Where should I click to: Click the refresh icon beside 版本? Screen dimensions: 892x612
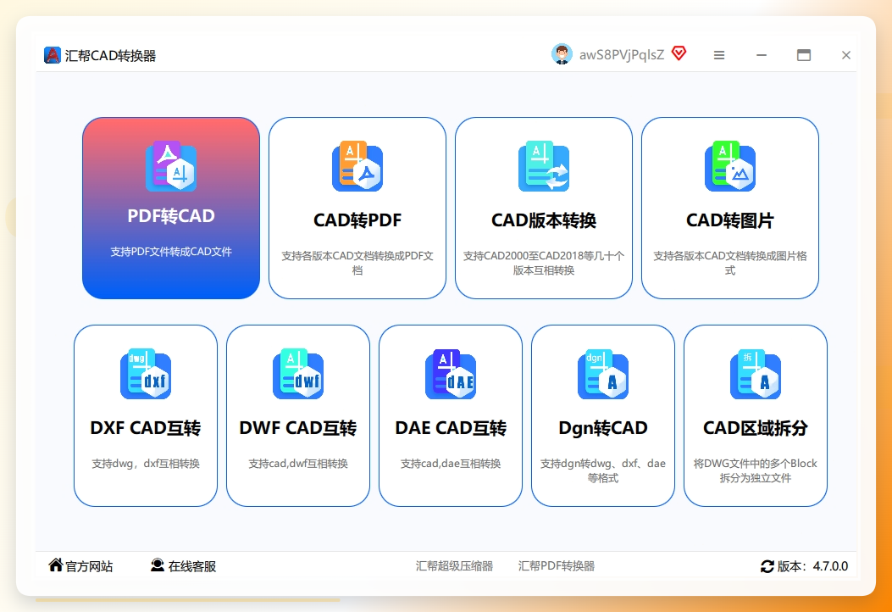point(767,566)
